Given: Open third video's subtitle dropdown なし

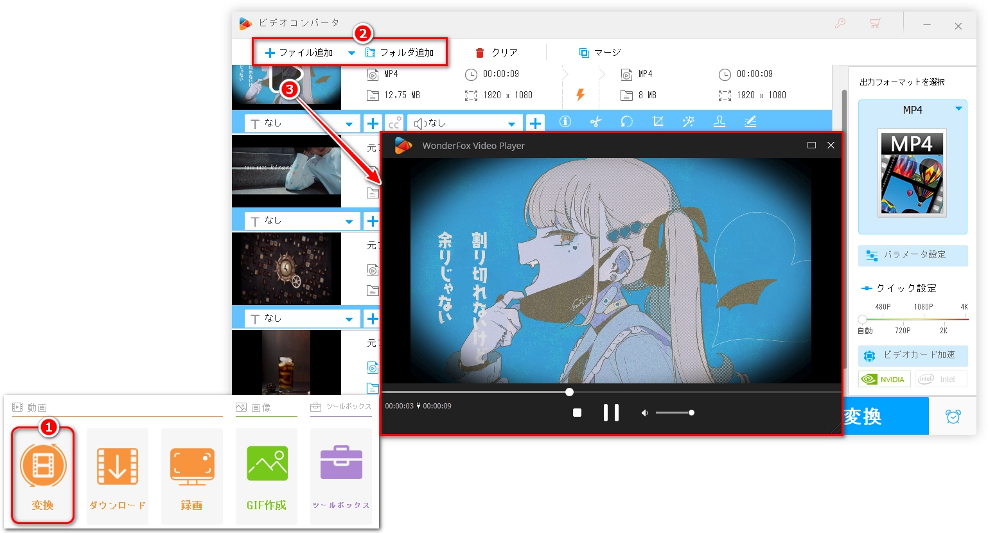Looking at the screenshot, I should click(x=303, y=319).
